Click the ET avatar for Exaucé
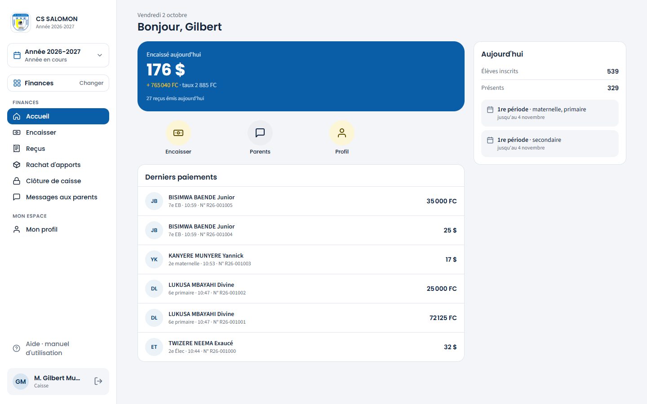The width and height of the screenshot is (647, 404). click(154, 347)
